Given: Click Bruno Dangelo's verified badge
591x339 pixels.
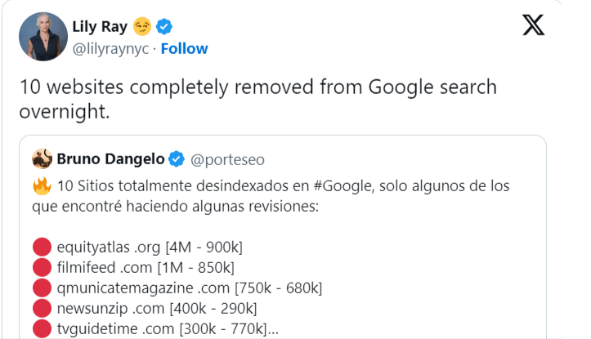Looking at the screenshot, I should (177, 158).
